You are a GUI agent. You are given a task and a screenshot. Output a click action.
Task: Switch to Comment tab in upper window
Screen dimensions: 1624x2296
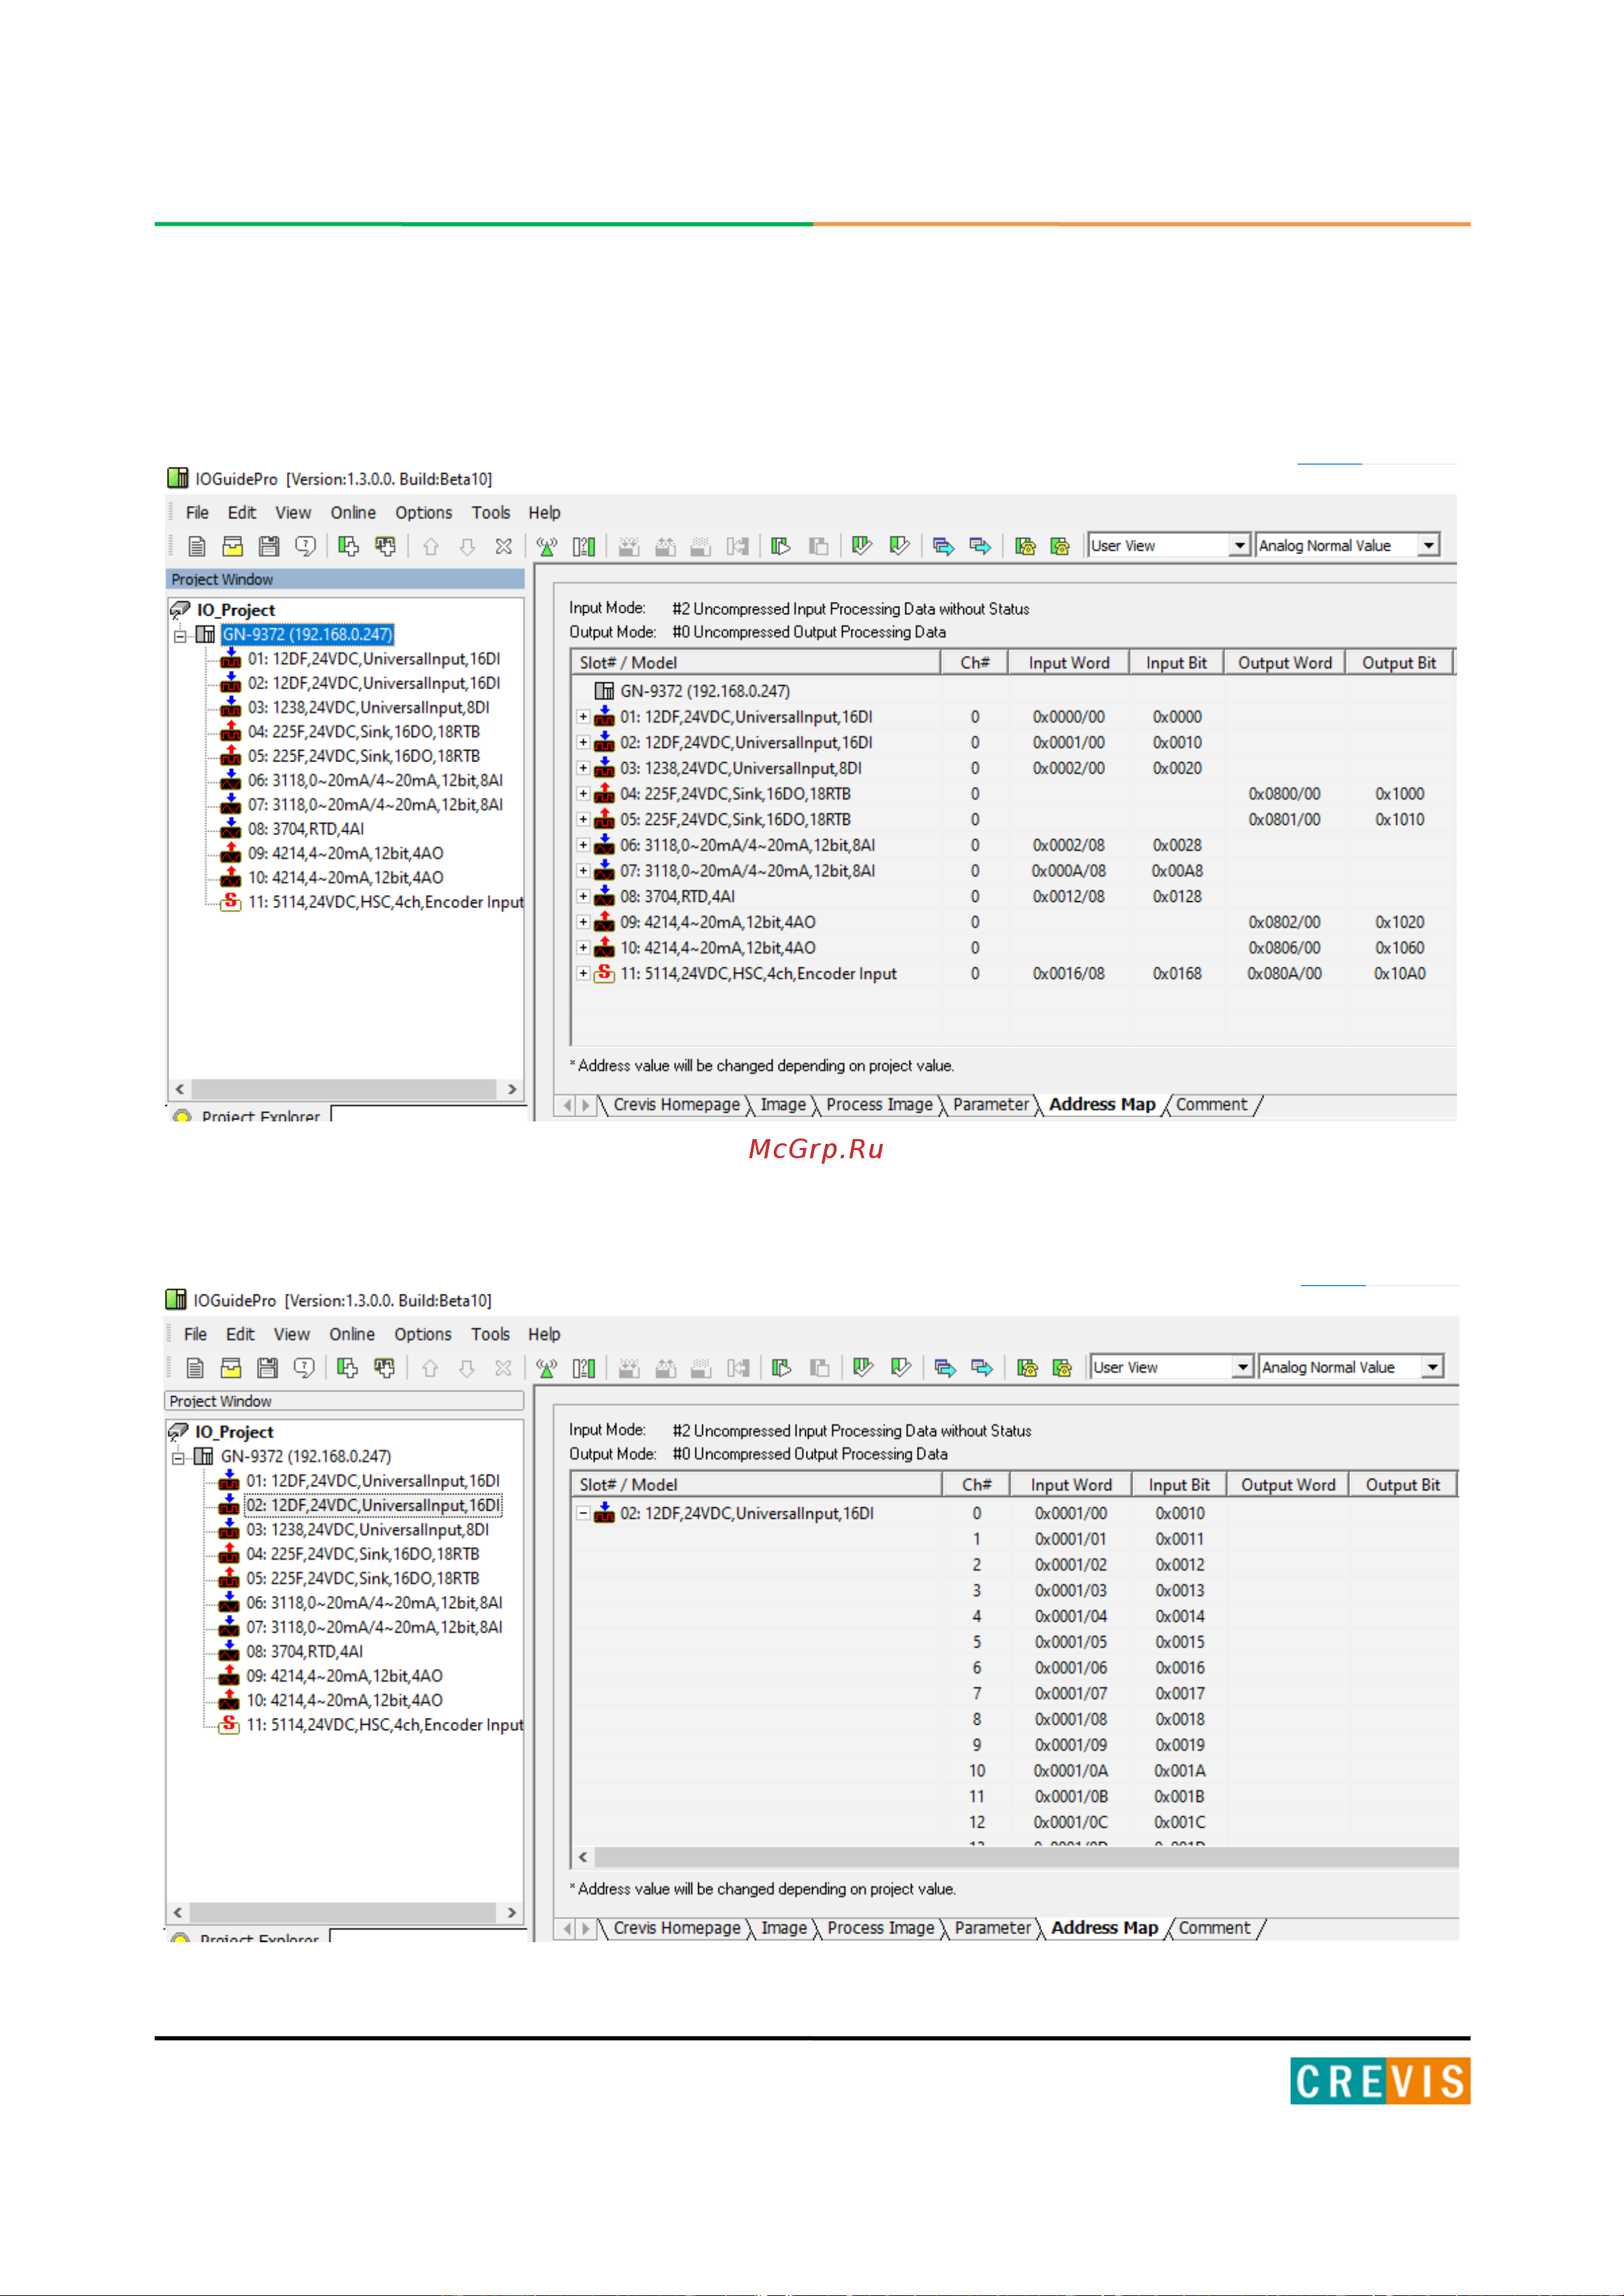coord(1211,1105)
